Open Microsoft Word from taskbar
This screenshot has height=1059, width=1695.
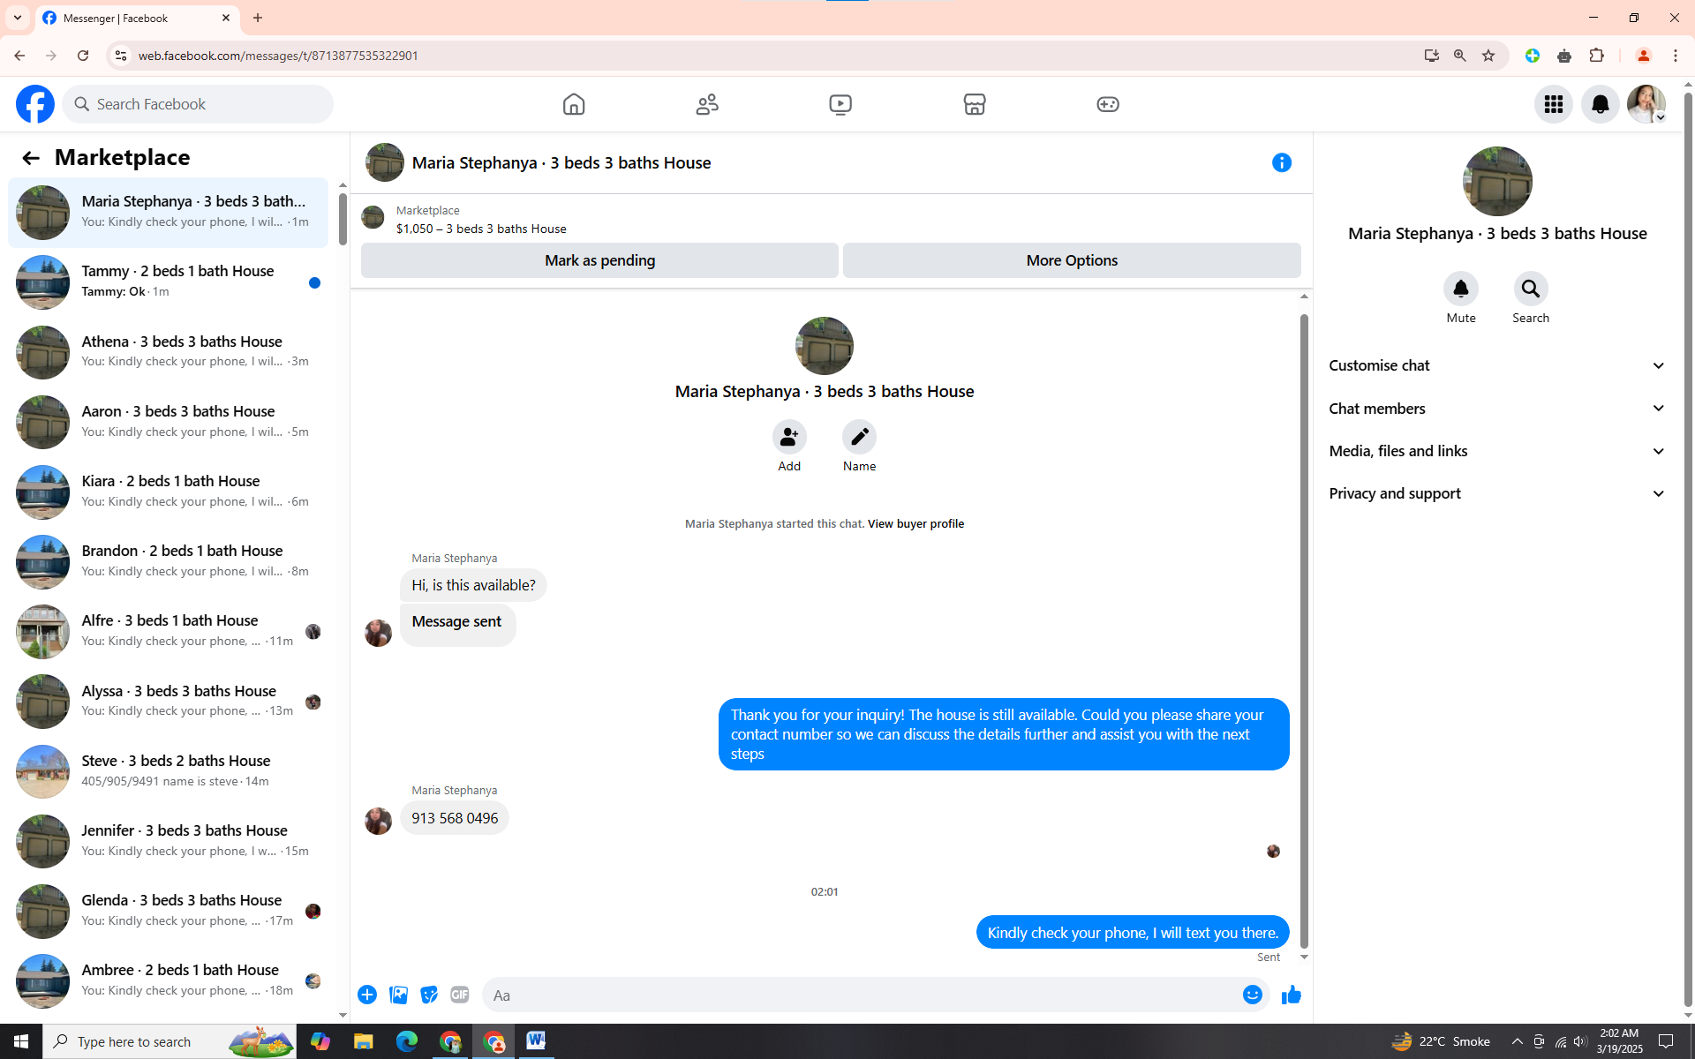[536, 1041]
